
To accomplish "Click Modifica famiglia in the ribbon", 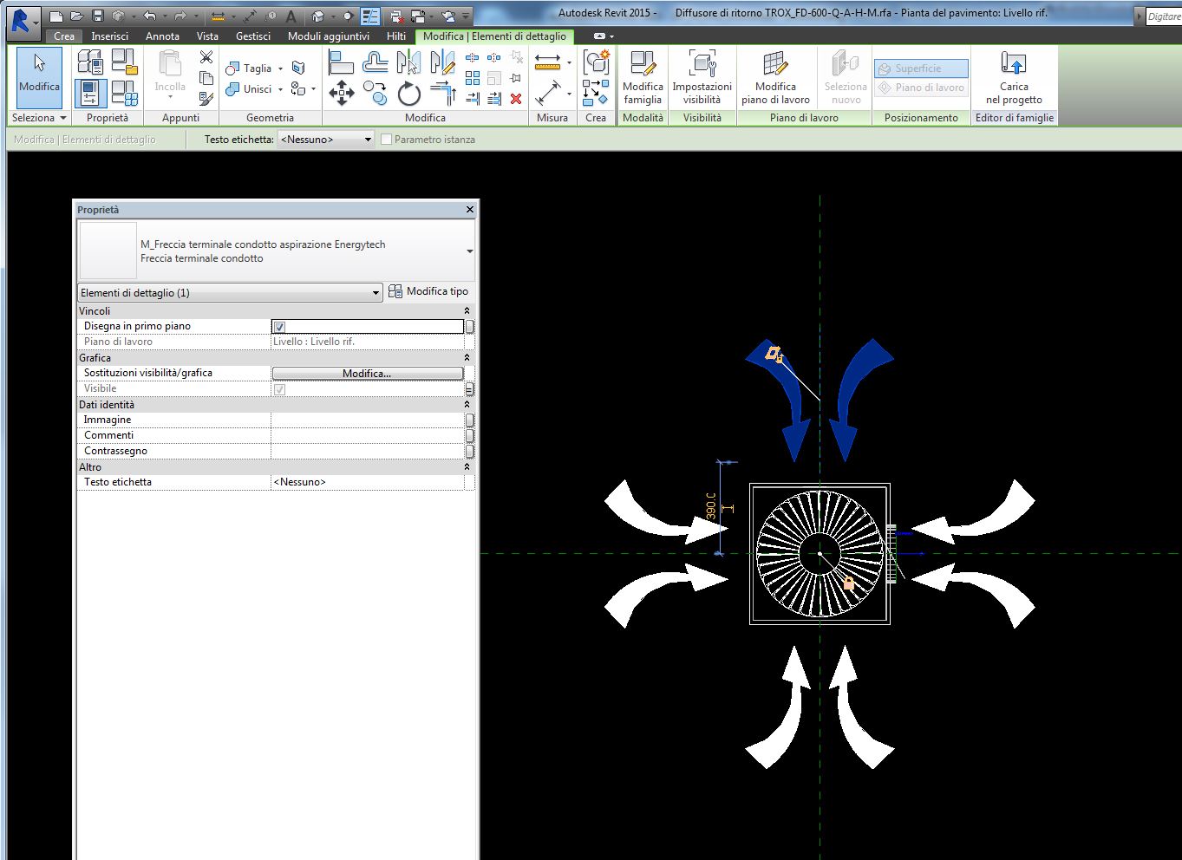I will 643,78.
